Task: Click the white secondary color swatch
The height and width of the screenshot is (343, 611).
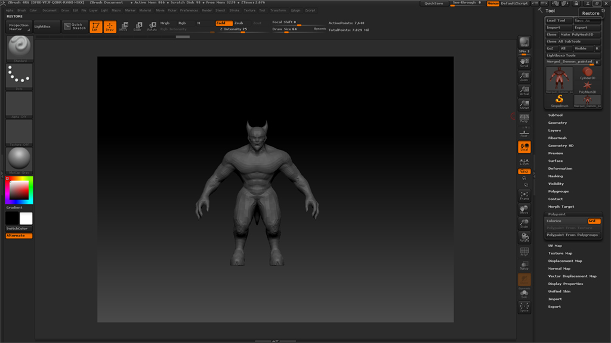Action: coord(26,219)
